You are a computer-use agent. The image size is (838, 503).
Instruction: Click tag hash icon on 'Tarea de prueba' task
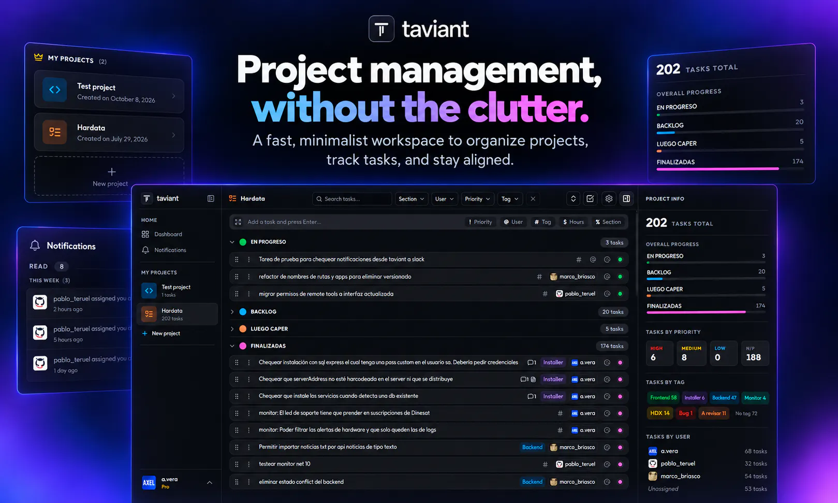[579, 260]
